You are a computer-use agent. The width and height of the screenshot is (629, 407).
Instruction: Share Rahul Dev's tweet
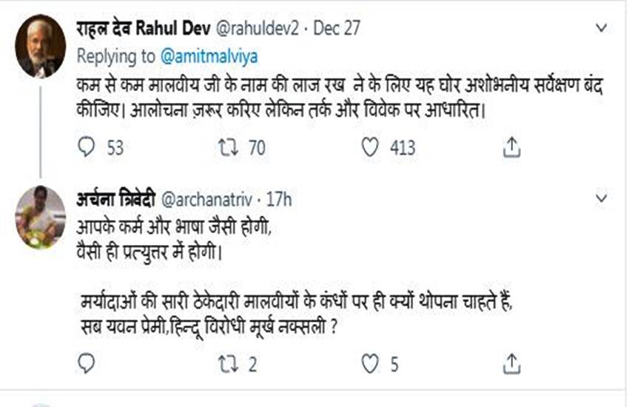tap(511, 148)
